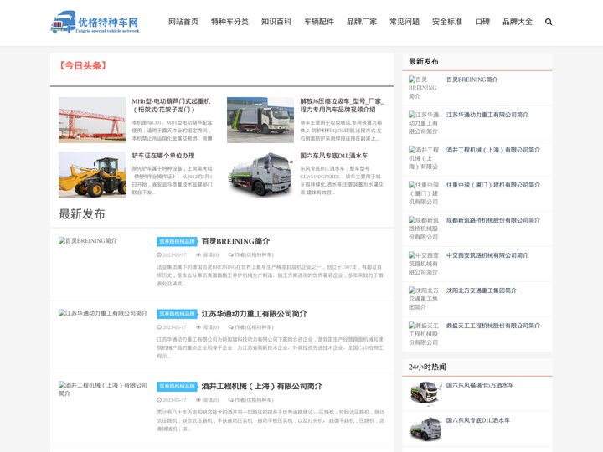Open 安全标准 navigation item
The width and height of the screenshot is (603, 452).
pyautogui.click(x=447, y=22)
